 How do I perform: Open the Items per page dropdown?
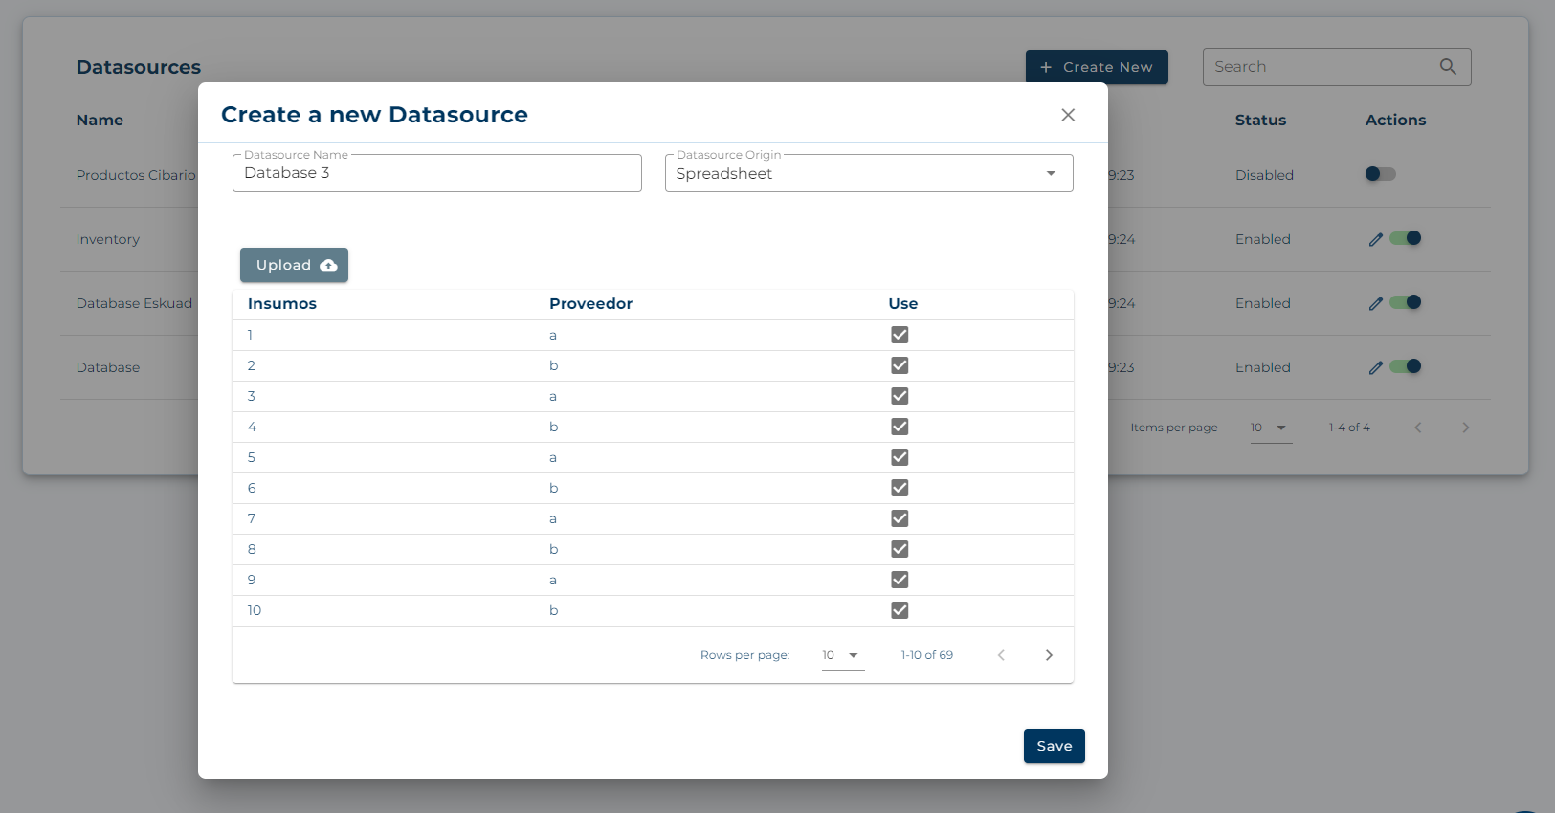pos(1270,428)
